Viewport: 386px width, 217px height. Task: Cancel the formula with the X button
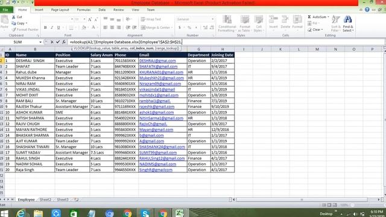tap(52, 42)
